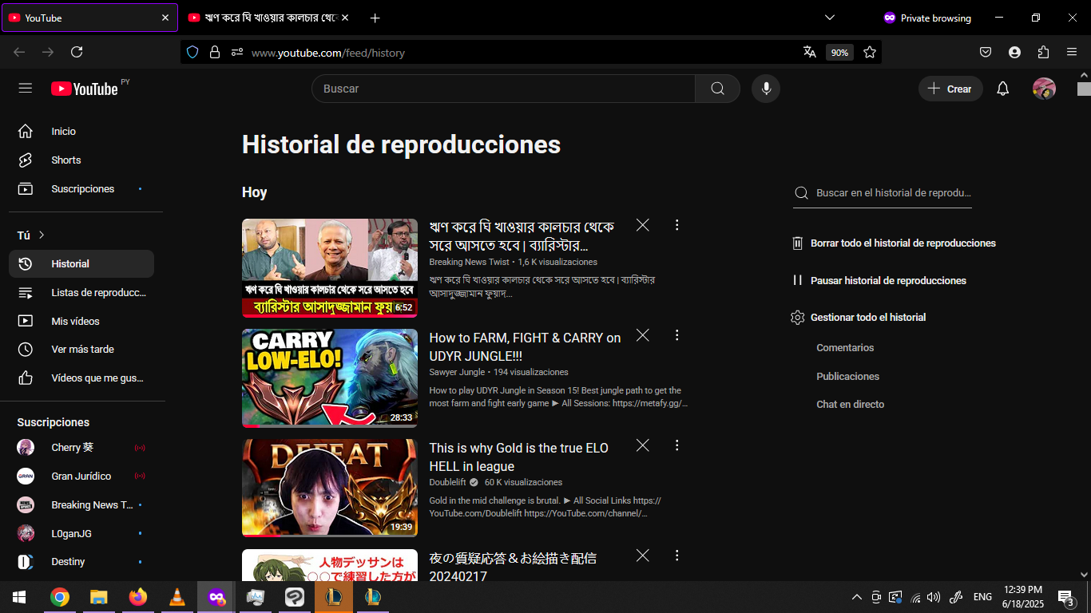Open the Gran Jurídico channel subscription
Viewport: 1091px width, 613px height.
click(x=81, y=477)
